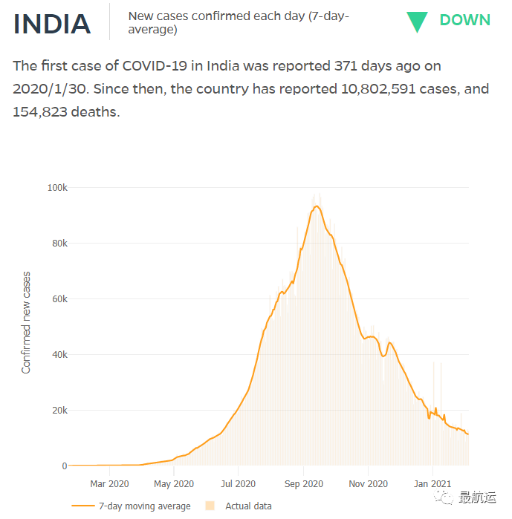
Task: Click the INDIA country heading
Action: 52,24
